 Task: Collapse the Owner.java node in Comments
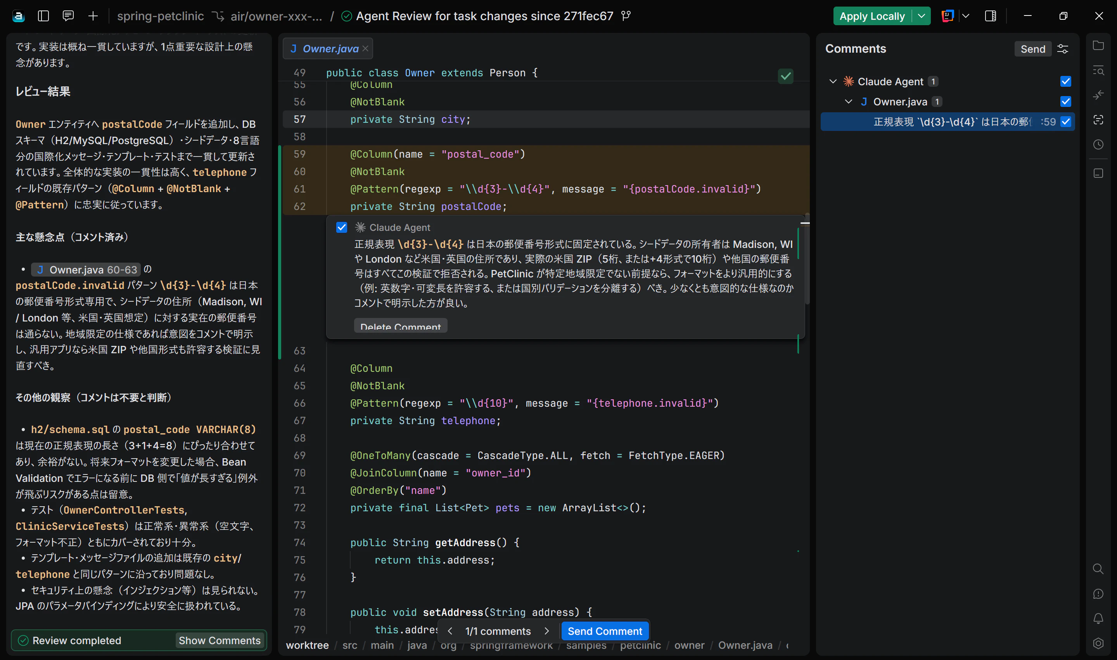point(849,102)
